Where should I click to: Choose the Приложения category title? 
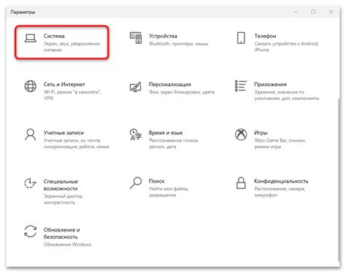[x=270, y=85]
